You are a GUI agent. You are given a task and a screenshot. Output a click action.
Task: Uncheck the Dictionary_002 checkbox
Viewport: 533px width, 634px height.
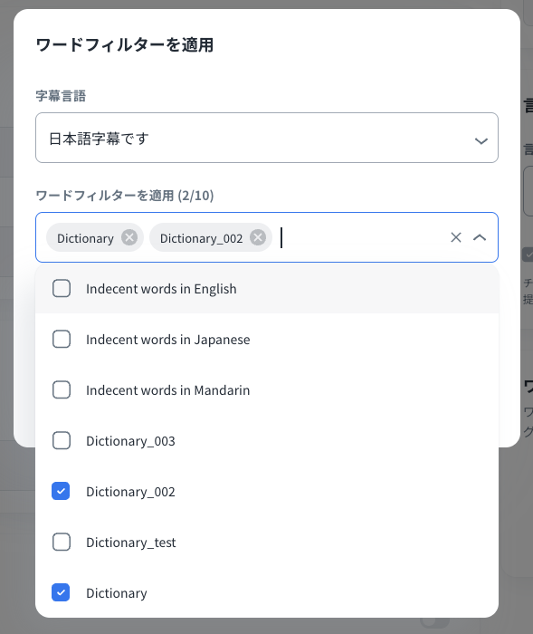point(61,491)
